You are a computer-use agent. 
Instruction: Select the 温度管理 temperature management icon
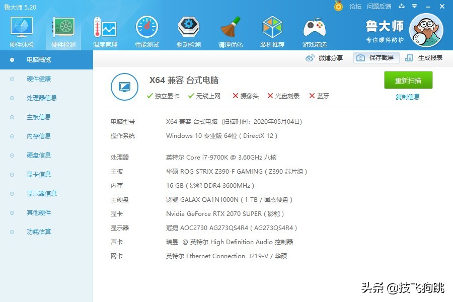(x=104, y=30)
